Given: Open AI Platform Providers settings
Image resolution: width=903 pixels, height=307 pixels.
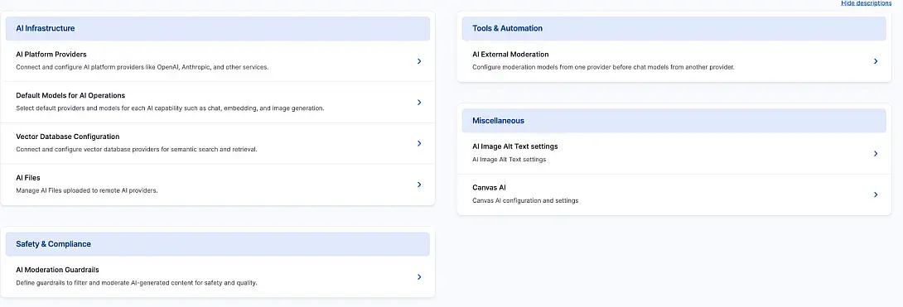Looking at the screenshot, I should [x=51, y=55].
